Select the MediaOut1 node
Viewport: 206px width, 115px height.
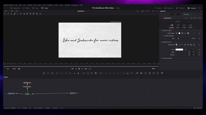[x=73, y=93]
